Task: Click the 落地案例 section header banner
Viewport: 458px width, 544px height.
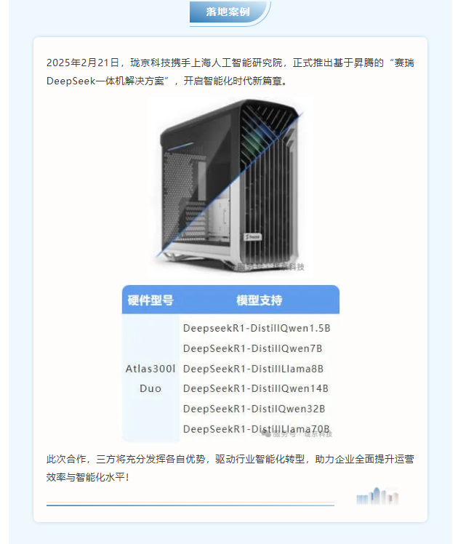Action: pyautogui.click(x=229, y=12)
